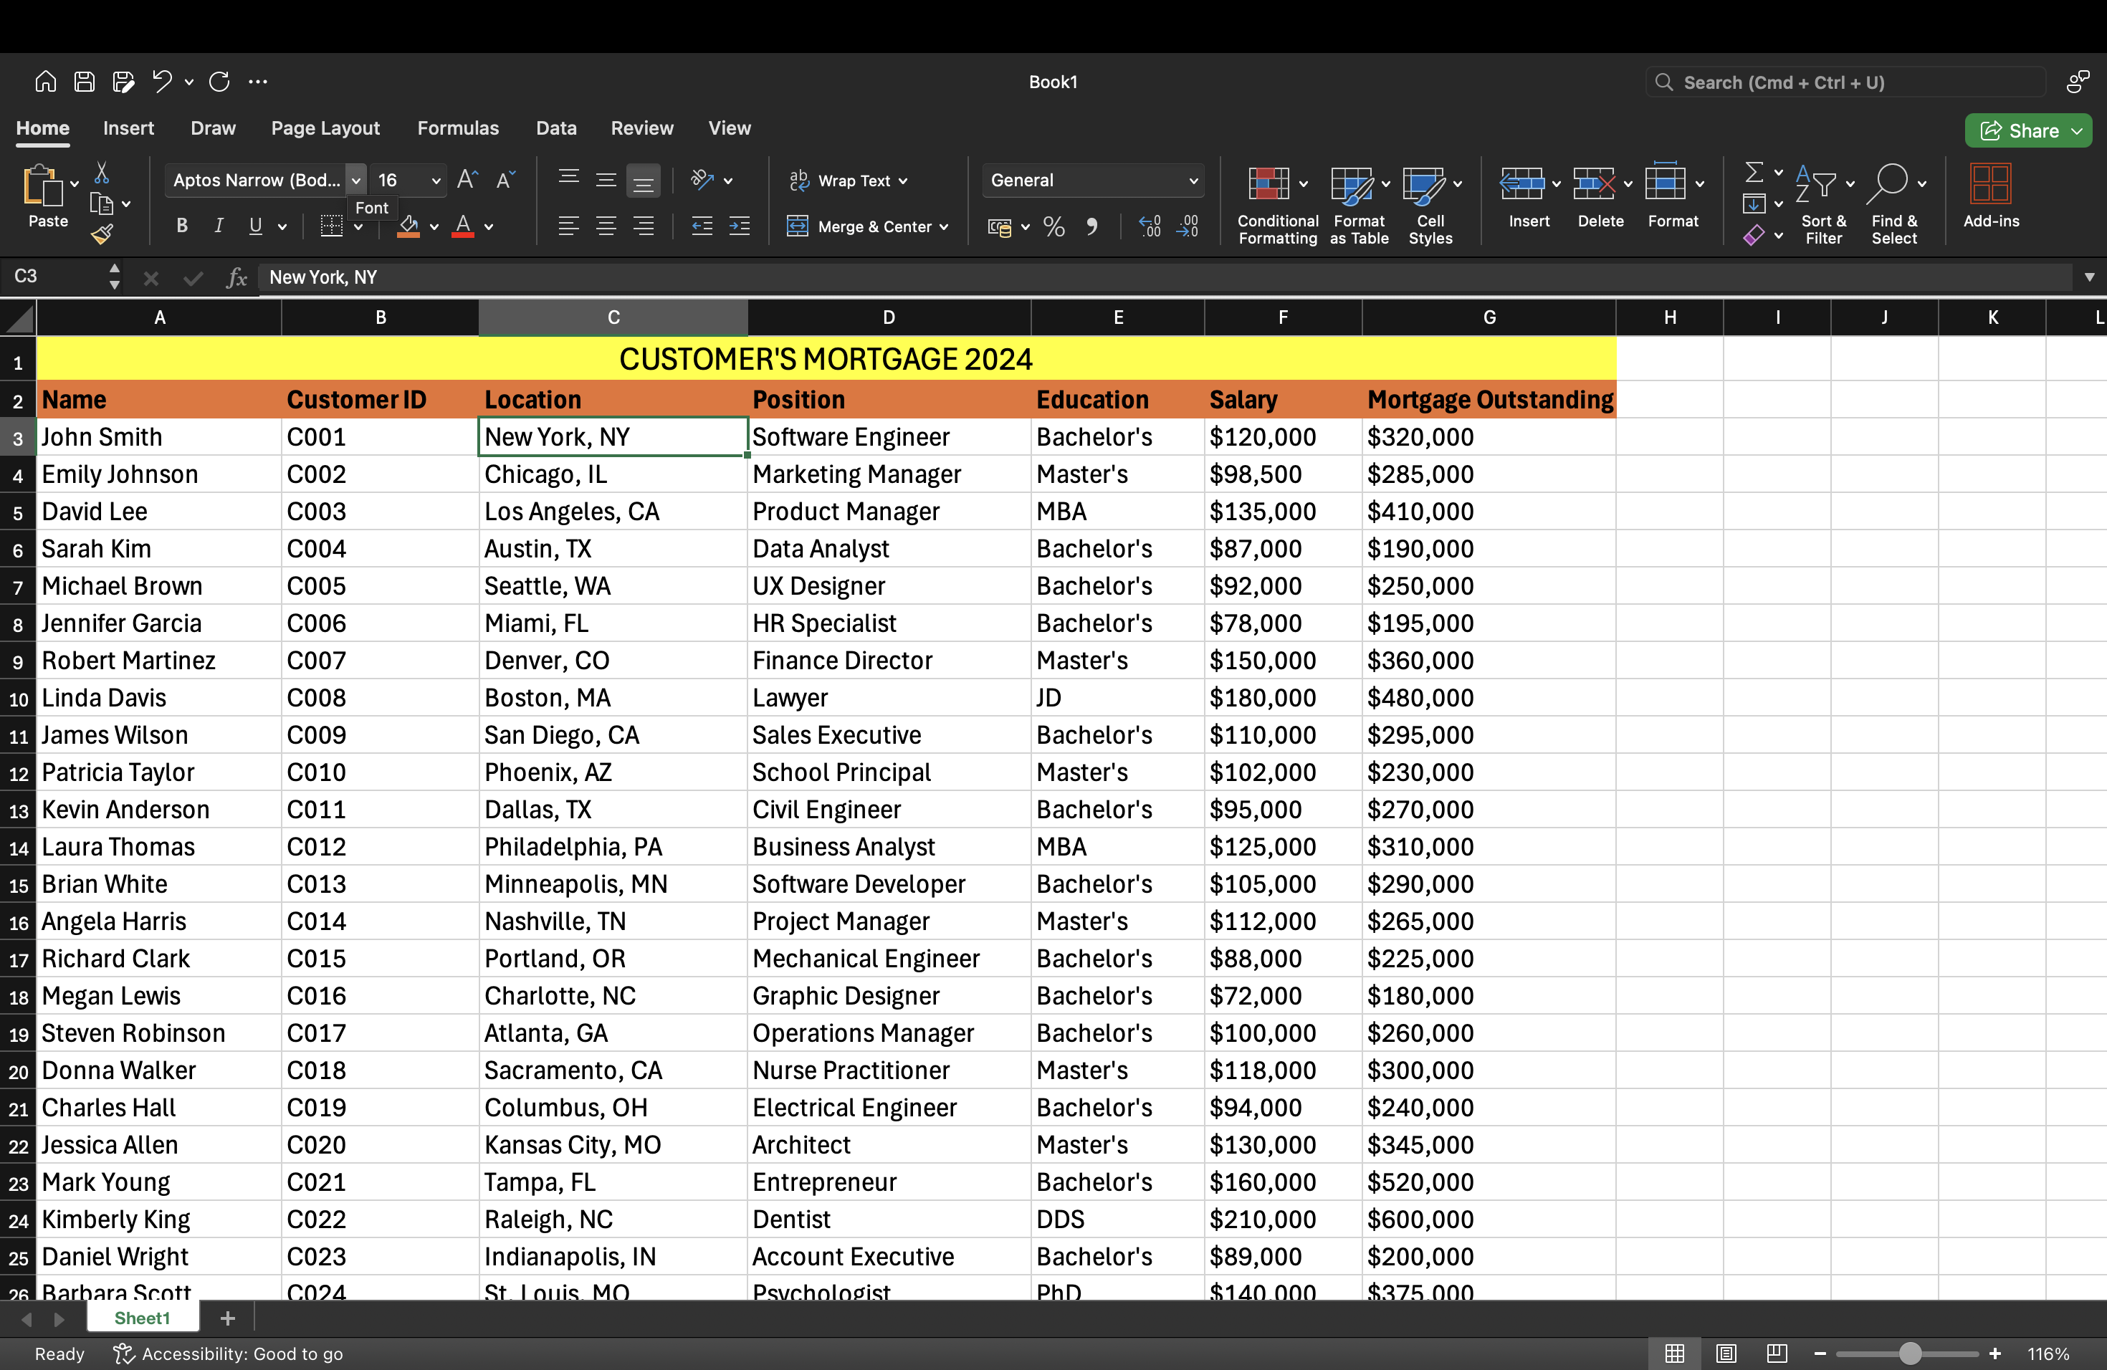Toggle Bold formatting

pos(181,226)
